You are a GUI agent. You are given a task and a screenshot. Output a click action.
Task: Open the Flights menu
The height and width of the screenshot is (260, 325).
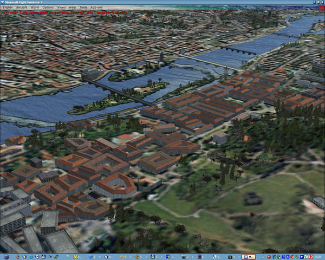click(x=8, y=7)
